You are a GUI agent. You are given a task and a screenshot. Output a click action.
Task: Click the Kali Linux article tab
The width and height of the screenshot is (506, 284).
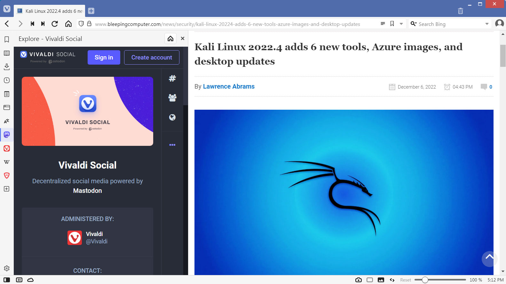(50, 11)
